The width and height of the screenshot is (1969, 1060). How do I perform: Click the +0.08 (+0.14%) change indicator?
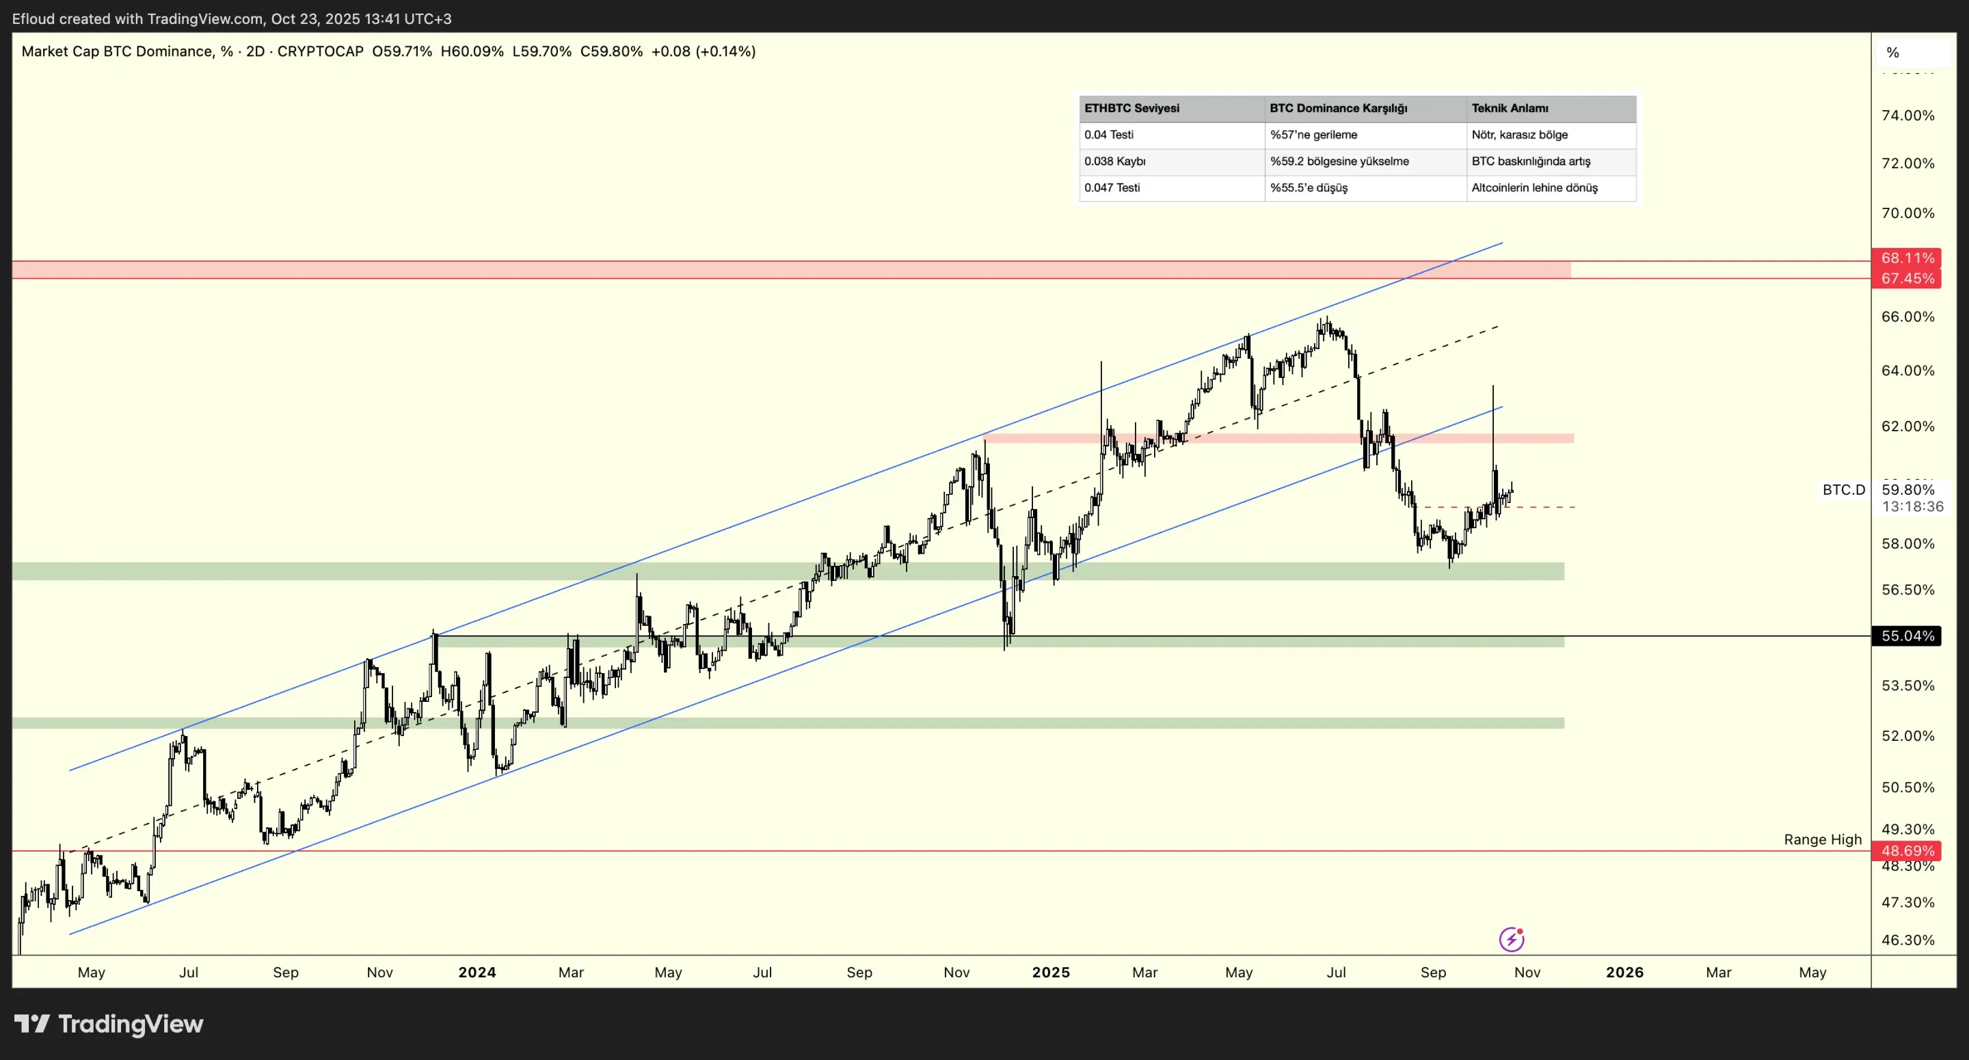[x=704, y=51]
